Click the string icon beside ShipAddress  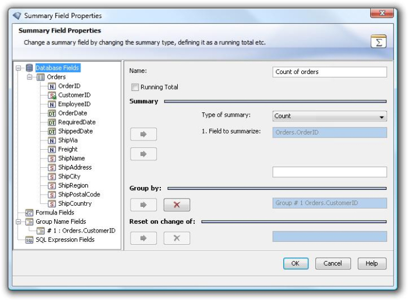[52, 168]
